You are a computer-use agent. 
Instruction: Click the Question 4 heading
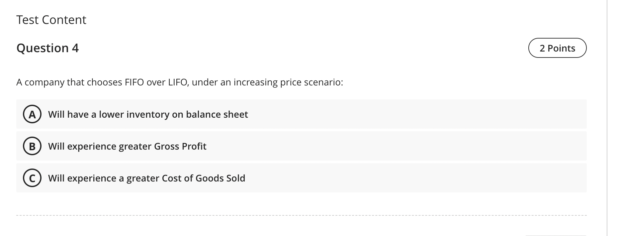pyautogui.click(x=47, y=48)
